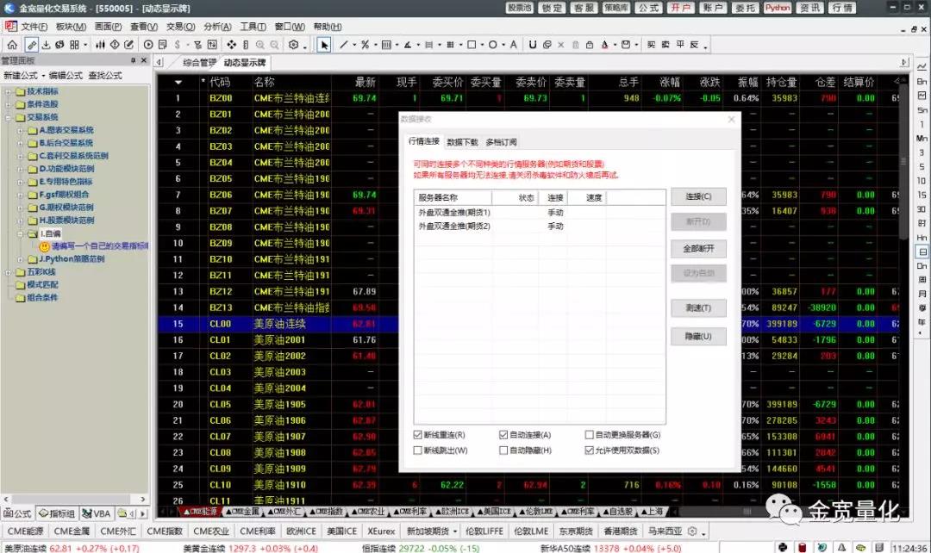The image size is (931, 553).
Task: Pin the 管理面板 panel
Action: click(x=133, y=60)
